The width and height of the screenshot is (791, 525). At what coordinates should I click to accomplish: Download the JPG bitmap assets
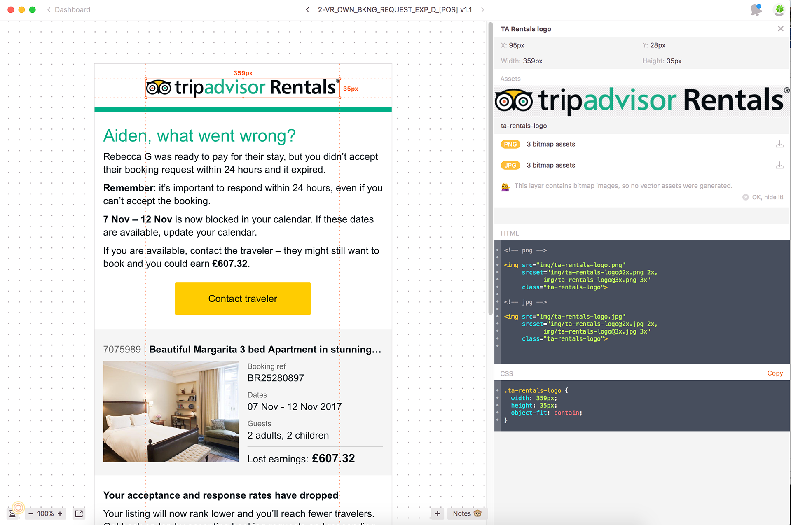(x=779, y=165)
